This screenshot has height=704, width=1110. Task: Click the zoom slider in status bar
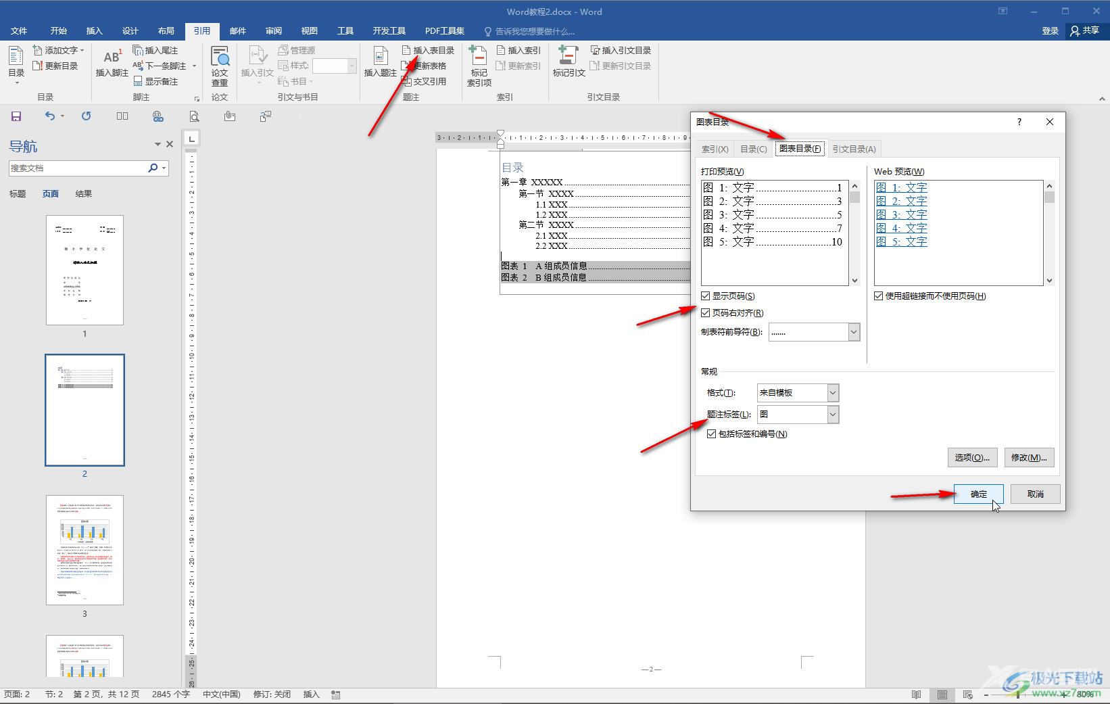[1017, 695]
